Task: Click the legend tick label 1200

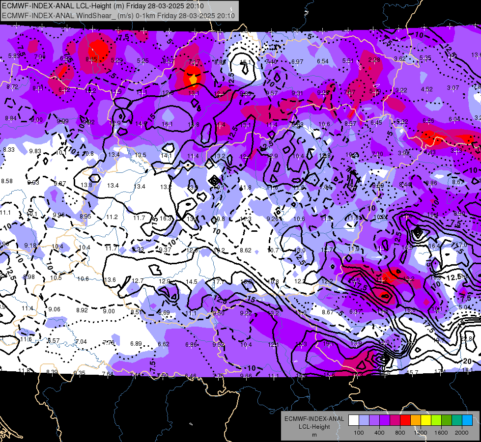Action: click(x=421, y=433)
